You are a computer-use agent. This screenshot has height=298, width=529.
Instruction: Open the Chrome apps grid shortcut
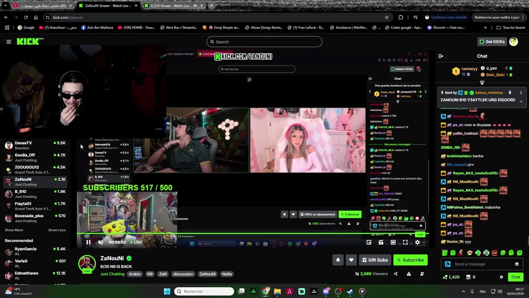[x=7, y=28]
